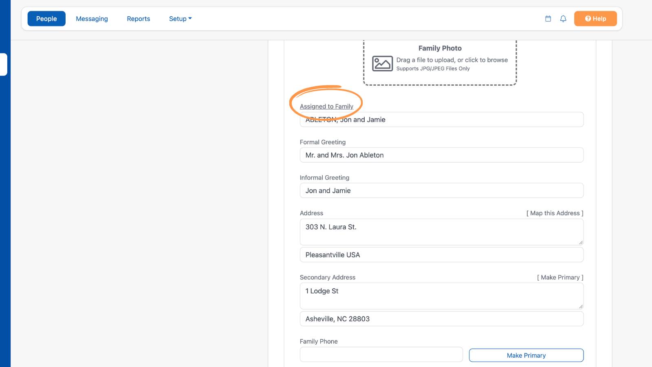The width and height of the screenshot is (652, 367).
Task: Check notifications via the bell icon
Action: [x=563, y=19]
